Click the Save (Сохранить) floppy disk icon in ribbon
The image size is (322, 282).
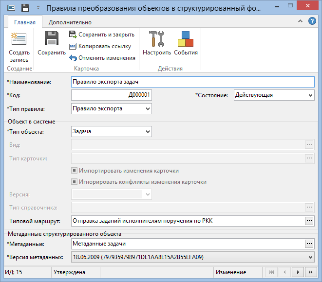pos(51,40)
